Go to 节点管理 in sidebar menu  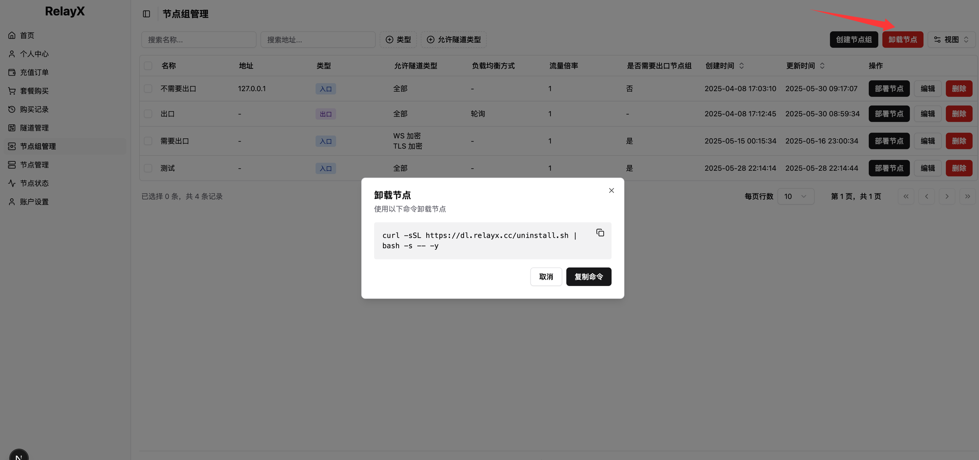pos(34,165)
